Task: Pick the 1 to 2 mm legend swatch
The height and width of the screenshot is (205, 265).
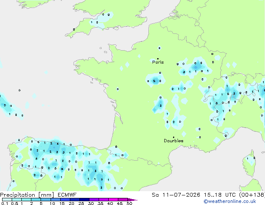Action: tap(26, 200)
